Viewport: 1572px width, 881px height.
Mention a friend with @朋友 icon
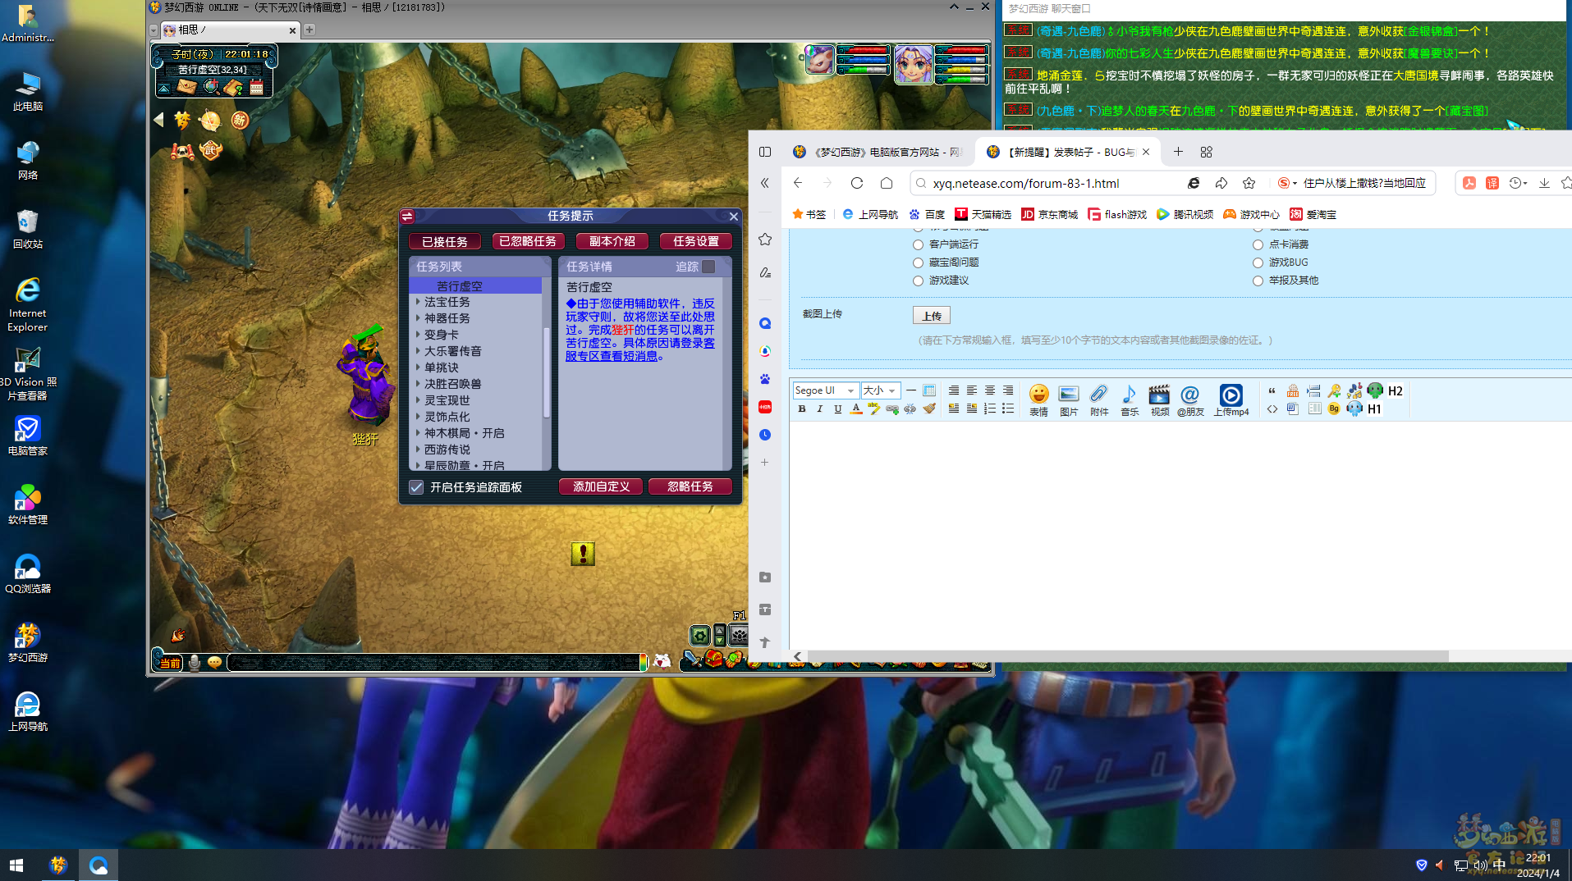pos(1190,399)
